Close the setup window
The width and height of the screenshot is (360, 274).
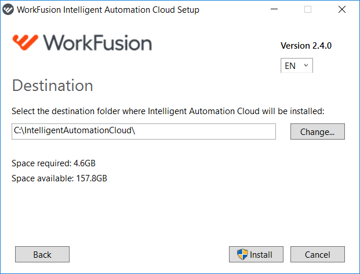[x=342, y=9]
